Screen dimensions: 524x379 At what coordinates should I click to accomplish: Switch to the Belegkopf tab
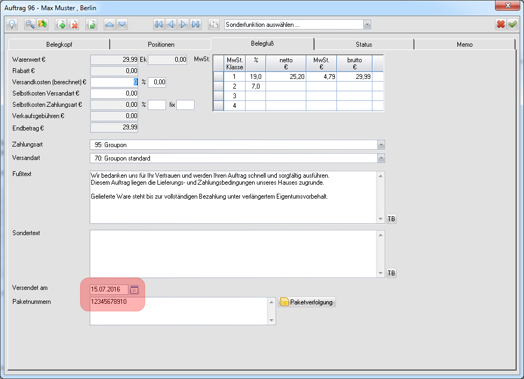(x=59, y=45)
